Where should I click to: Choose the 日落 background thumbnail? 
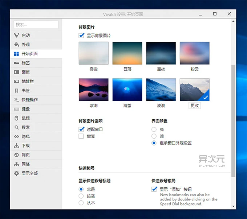[127, 53]
